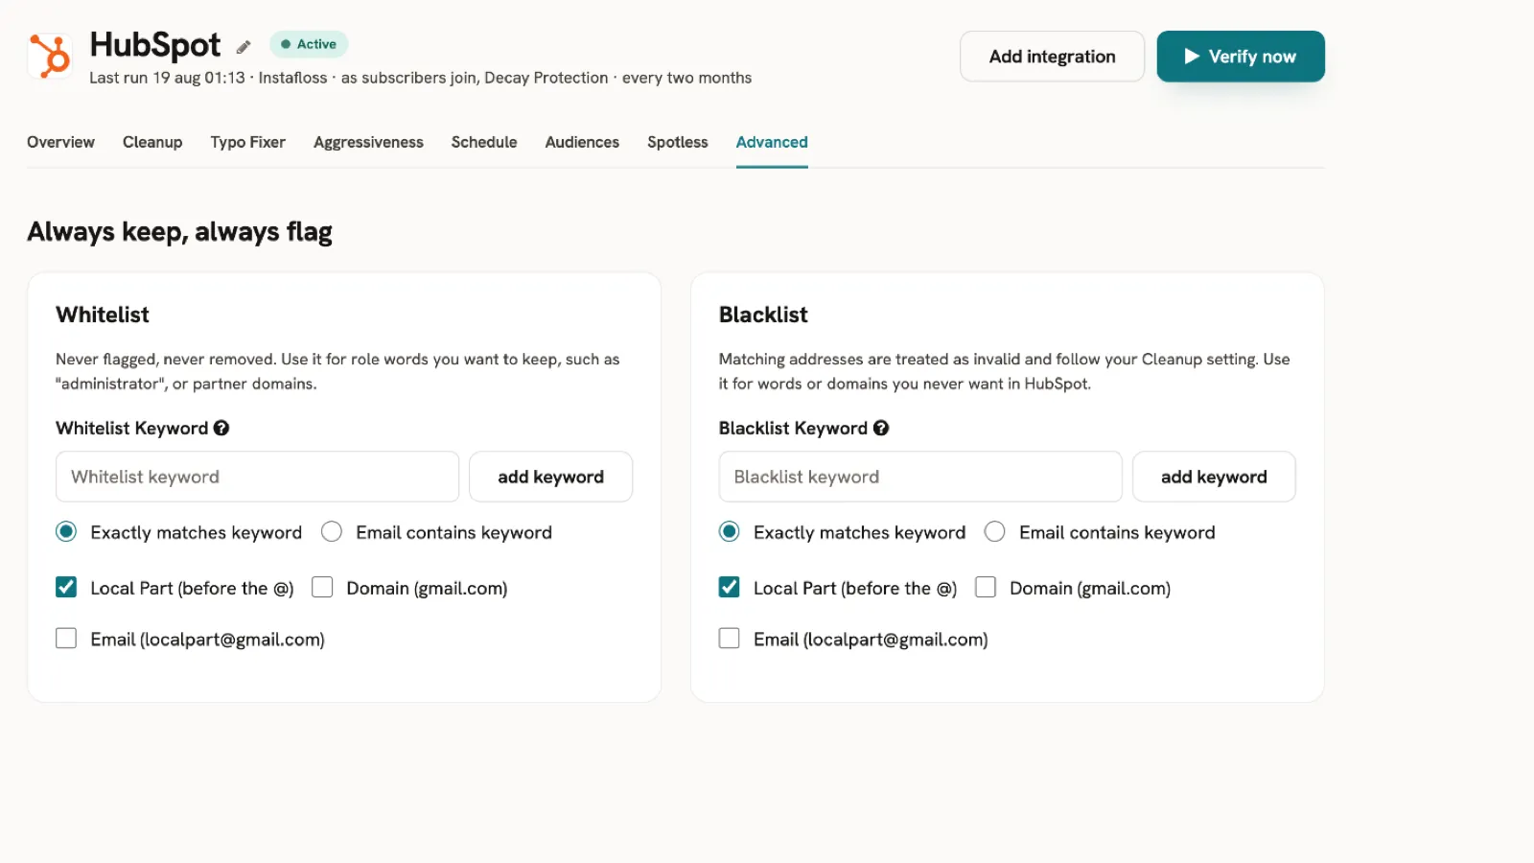
Task: Enable Whitelist Domain (gmail.com) checkbox
Action: pos(322,587)
